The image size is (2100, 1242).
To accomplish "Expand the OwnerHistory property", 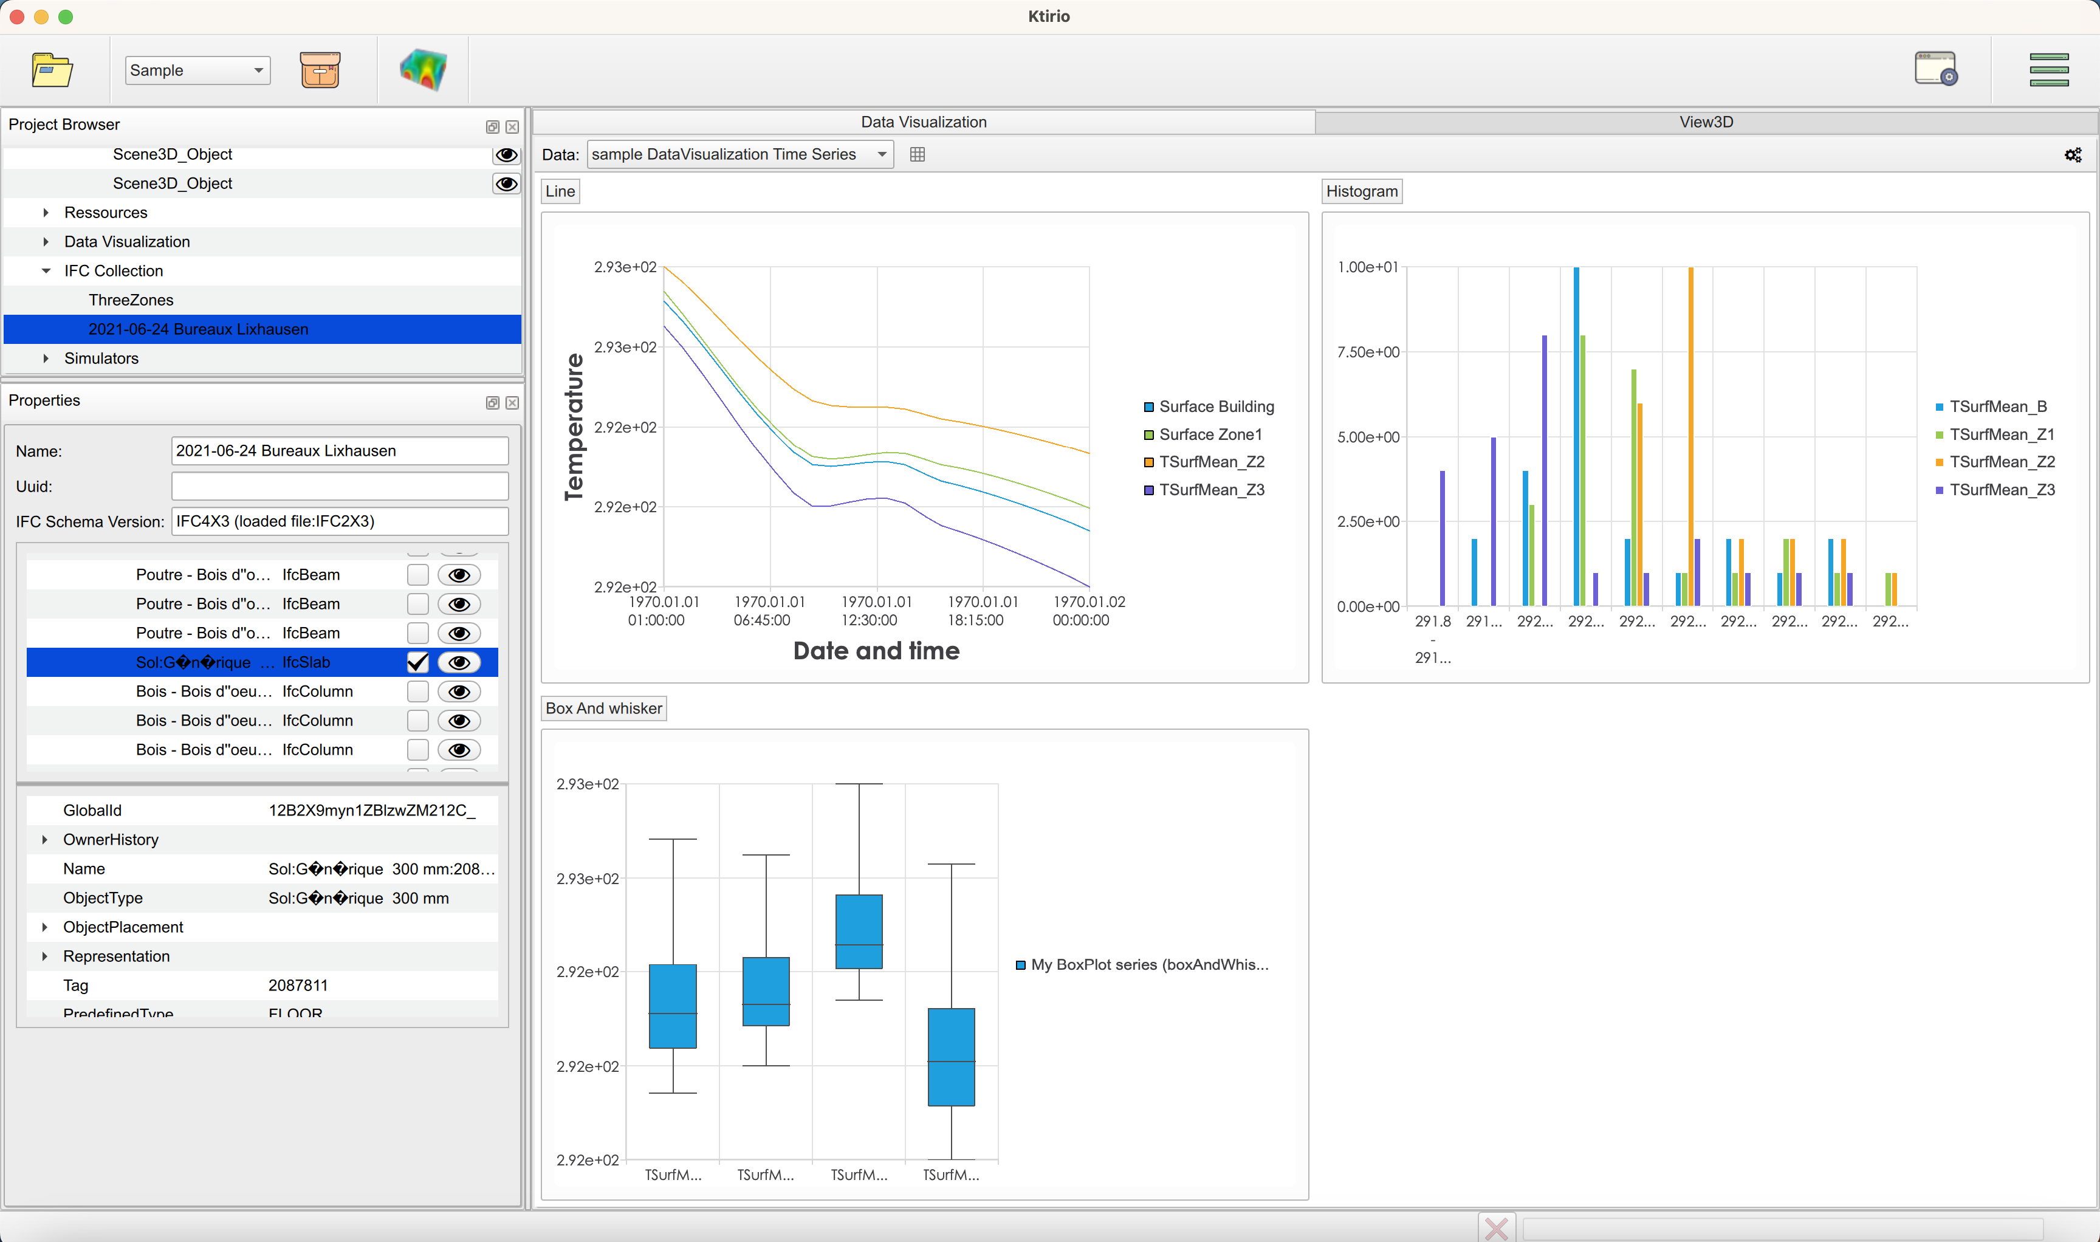I will point(45,839).
